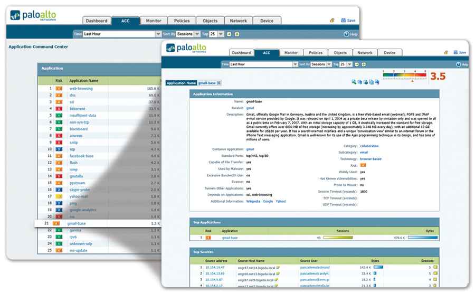Remove the gmail-base Application Name filter
475x293 pixels.
(219, 83)
